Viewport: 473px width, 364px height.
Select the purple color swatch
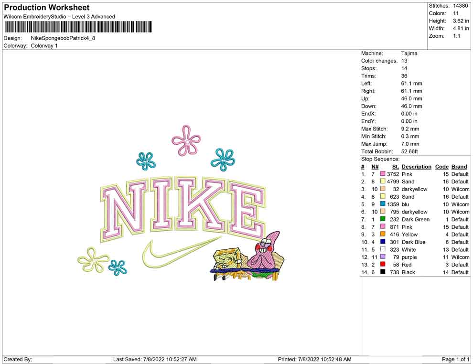pyautogui.click(x=383, y=257)
